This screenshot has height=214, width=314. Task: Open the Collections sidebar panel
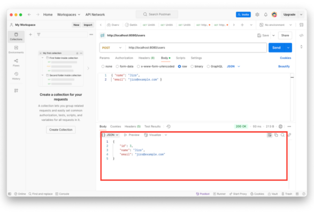click(16, 36)
